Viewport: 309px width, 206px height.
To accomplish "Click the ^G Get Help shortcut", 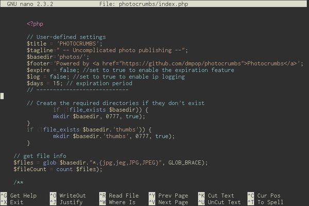I will tap(19, 196).
